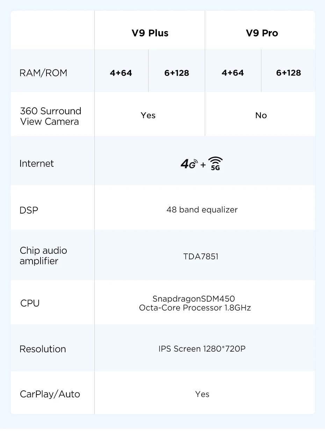
Task: Click the IPS Screen 1280*720P value
Action: [202, 349]
